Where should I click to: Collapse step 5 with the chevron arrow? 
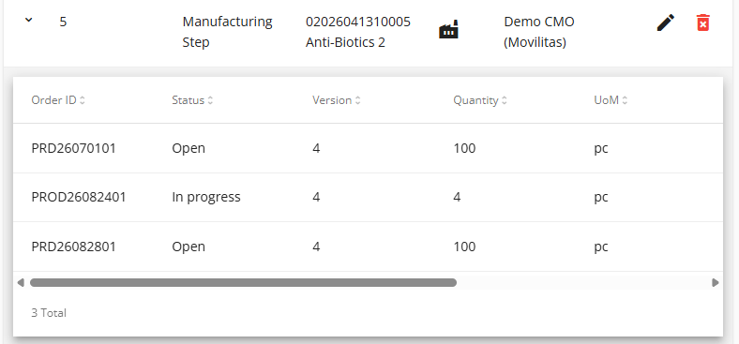point(29,20)
